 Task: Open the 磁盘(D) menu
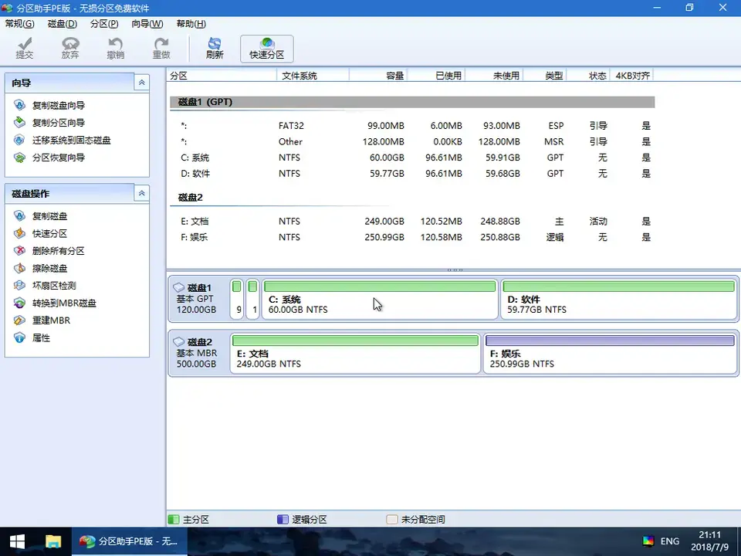62,24
